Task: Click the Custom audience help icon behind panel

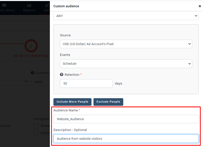Action: point(33,73)
